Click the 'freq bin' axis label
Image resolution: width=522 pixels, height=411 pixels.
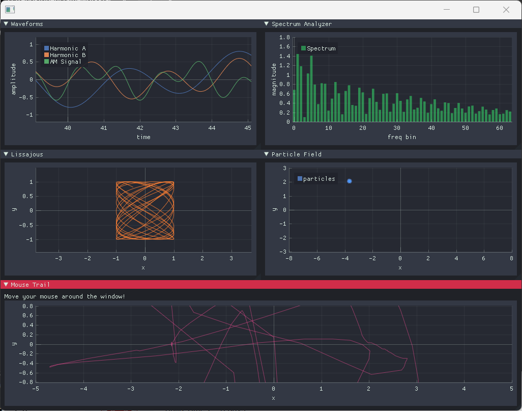point(402,137)
